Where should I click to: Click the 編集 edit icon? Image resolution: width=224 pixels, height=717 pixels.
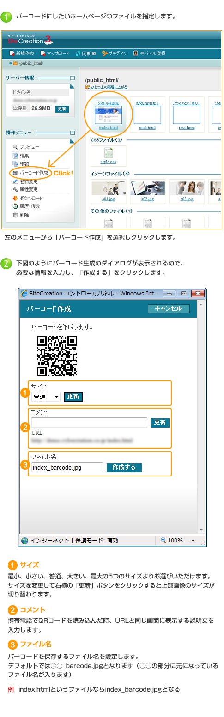point(15,156)
